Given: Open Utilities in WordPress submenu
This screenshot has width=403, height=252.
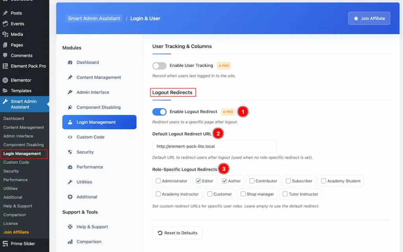Looking at the screenshot, I should tap(11, 188).
